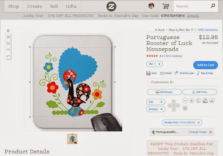223x156 pixels.
Task: Open the Create menu
Action: [x=34, y=6]
